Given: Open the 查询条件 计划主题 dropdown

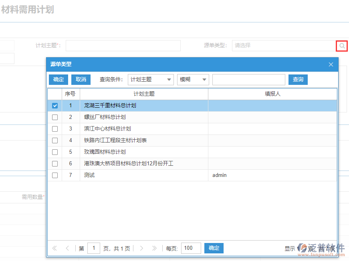Looking at the screenshot, I should click(151, 79).
